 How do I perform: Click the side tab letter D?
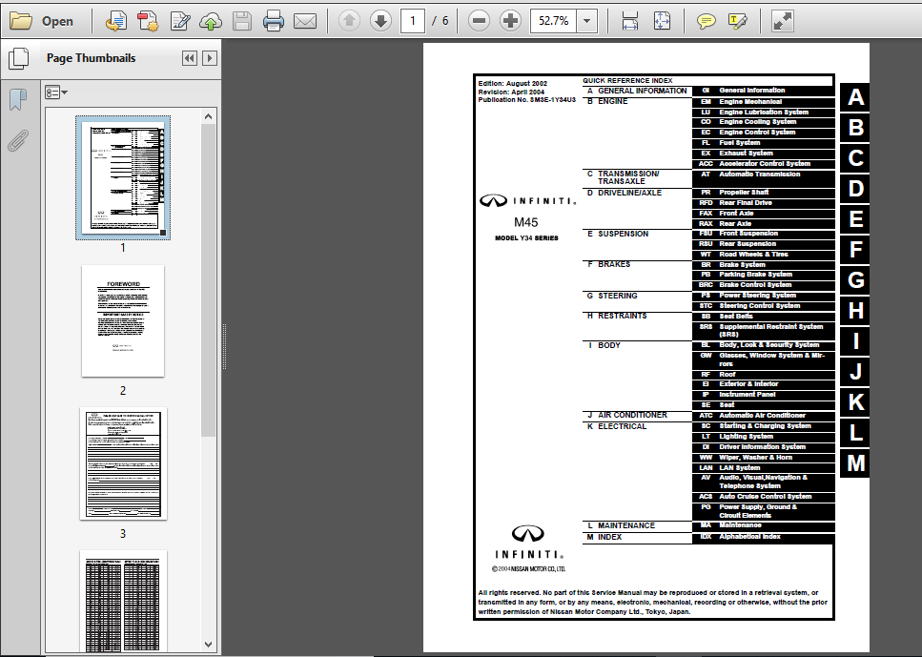coord(855,189)
